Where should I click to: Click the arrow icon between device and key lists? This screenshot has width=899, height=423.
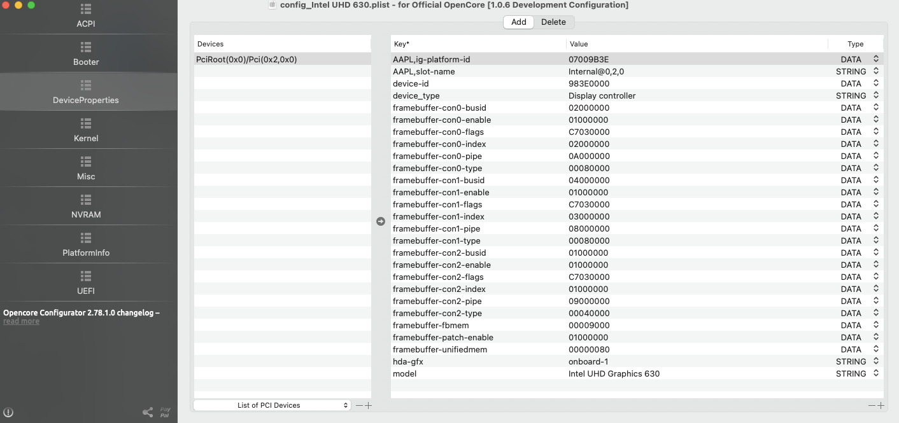(x=381, y=221)
